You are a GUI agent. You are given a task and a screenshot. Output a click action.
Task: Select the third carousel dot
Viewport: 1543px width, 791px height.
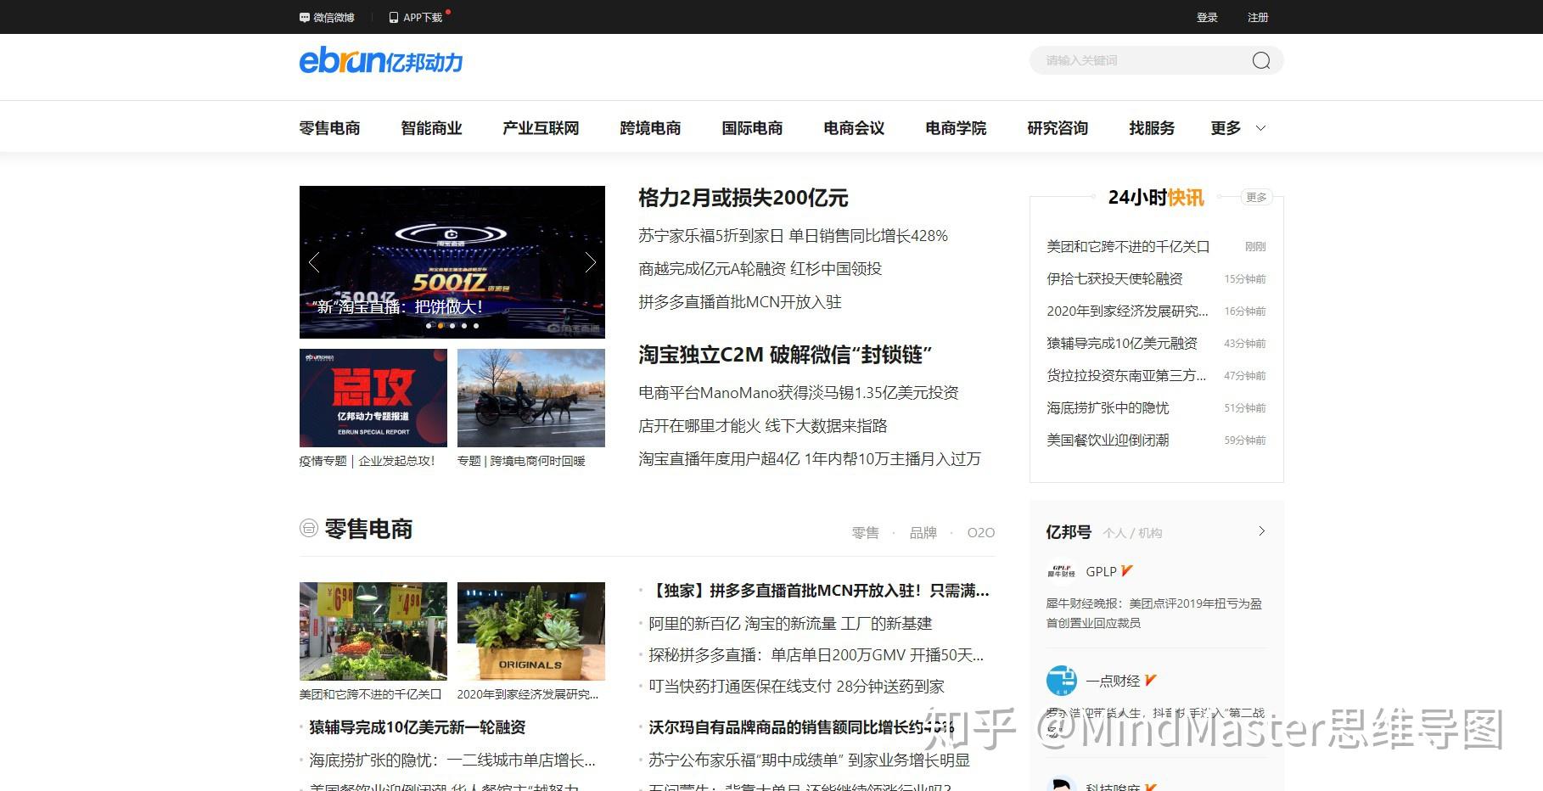(x=452, y=326)
